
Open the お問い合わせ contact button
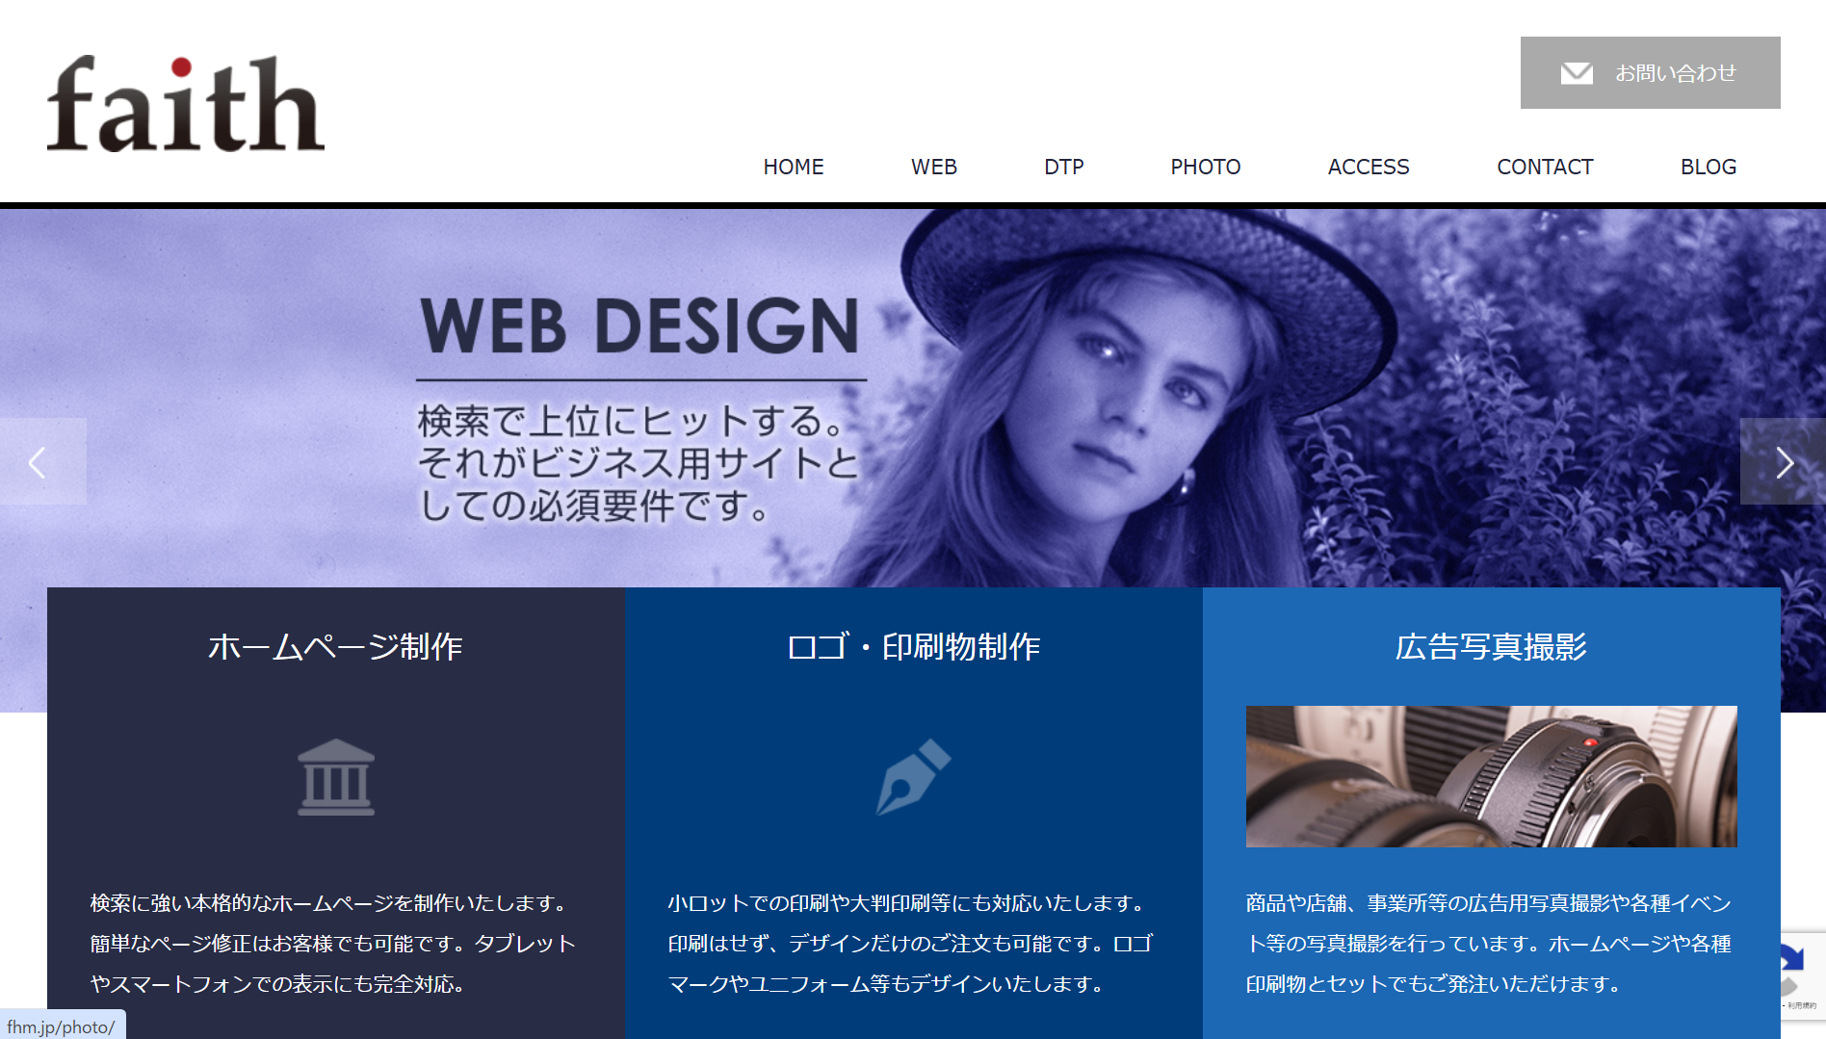[x=1650, y=73]
